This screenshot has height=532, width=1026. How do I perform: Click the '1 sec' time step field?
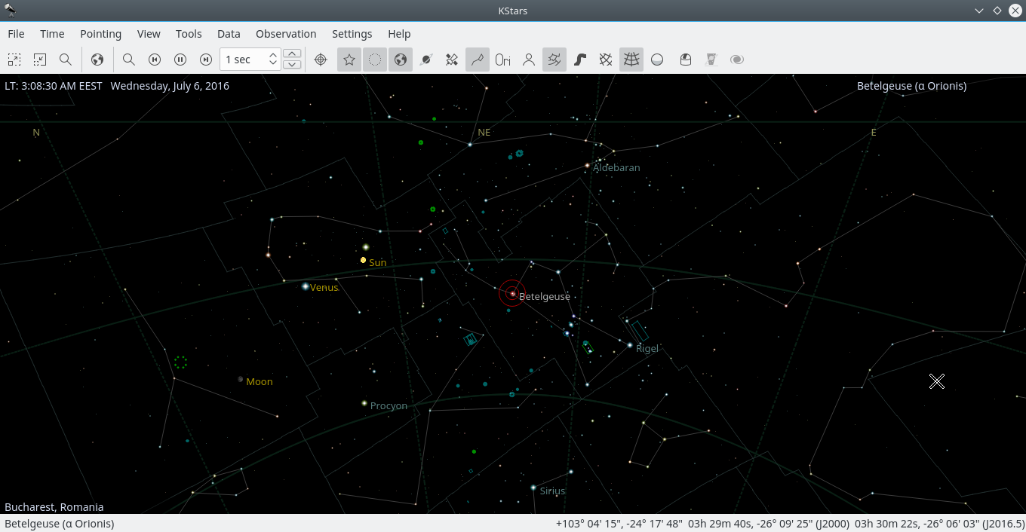pos(243,60)
